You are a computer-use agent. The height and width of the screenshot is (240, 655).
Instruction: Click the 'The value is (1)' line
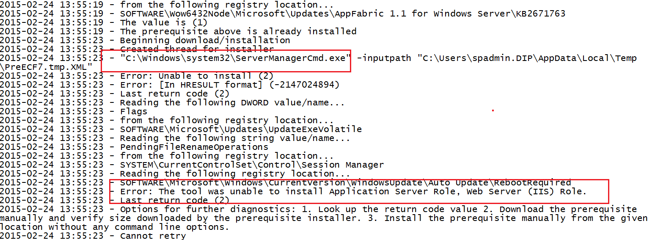pos(164,23)
